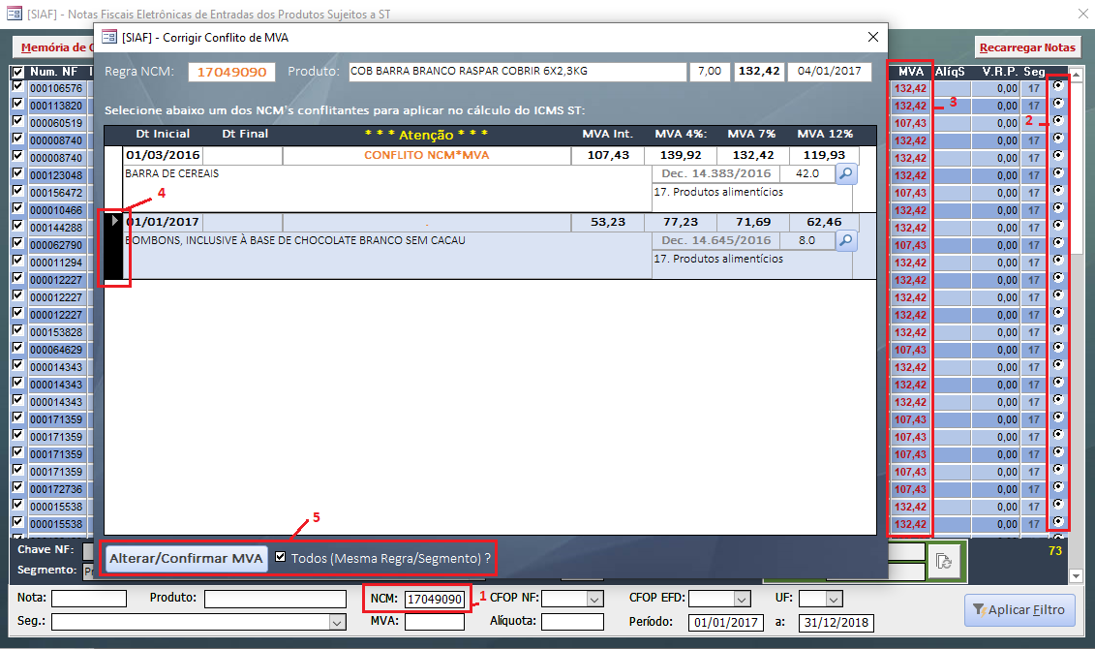Image resolution: width=1095 pixels, height=649 pixels.
Task: Close the Corrigir Conflito de MVA dialog
Action: click(x=873, y=38)
